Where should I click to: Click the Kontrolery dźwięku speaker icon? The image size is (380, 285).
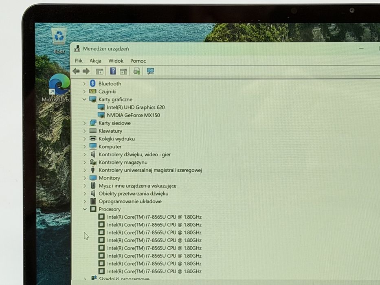(93, 154)
